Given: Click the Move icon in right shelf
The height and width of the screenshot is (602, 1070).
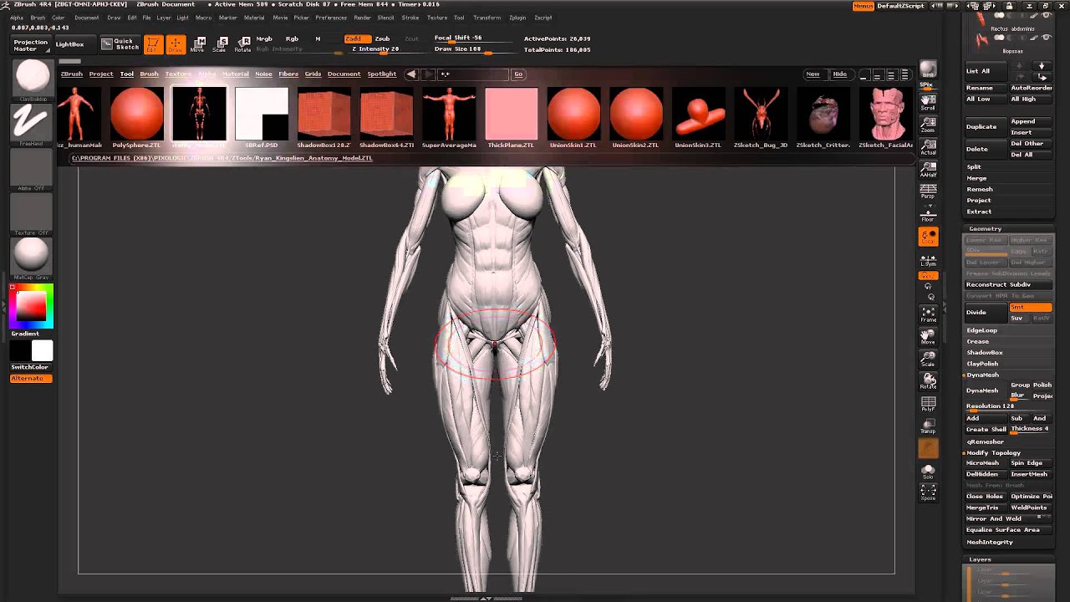Looking at the screenshot, I should point(928,337).
